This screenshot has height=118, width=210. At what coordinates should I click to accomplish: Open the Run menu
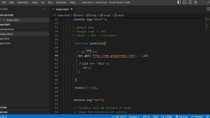50,2
